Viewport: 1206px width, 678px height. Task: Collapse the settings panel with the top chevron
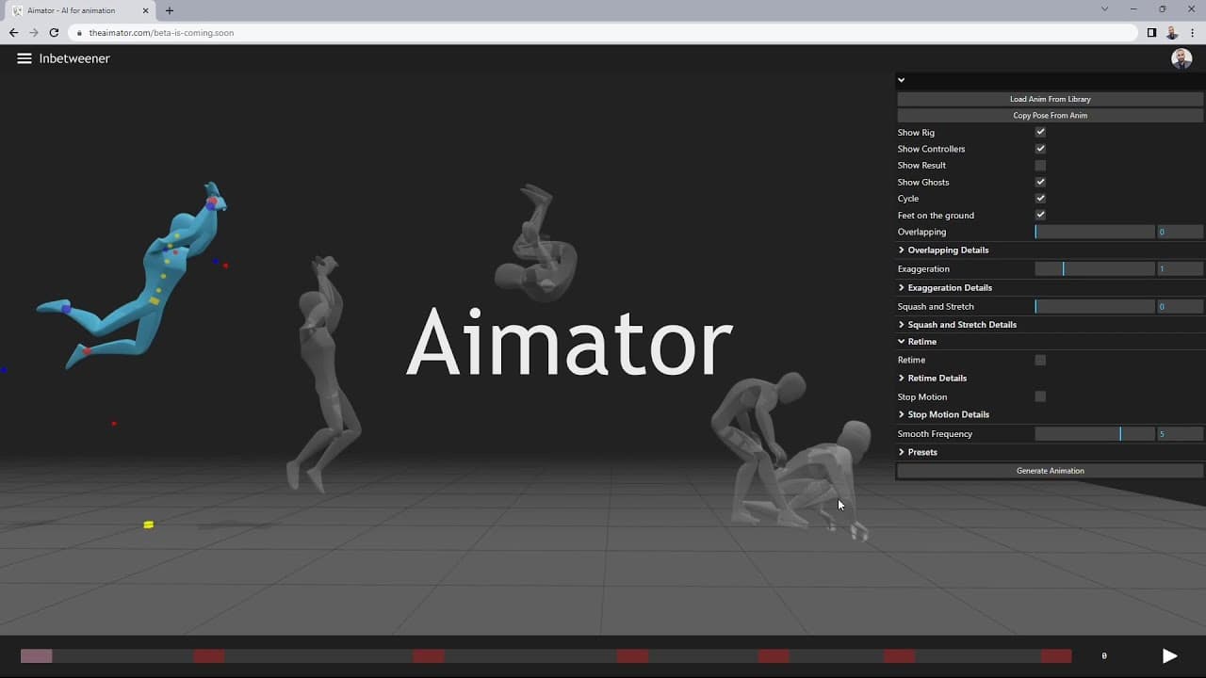pyautogui.click(x=902, y=80)
